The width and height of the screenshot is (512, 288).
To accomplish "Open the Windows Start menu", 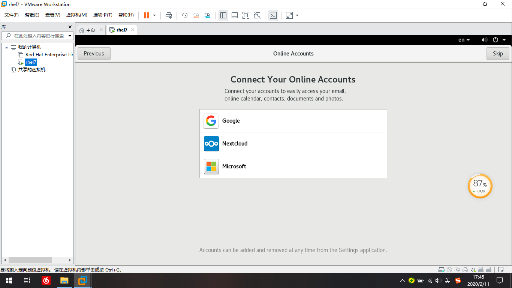I will [x=9, y=280].
